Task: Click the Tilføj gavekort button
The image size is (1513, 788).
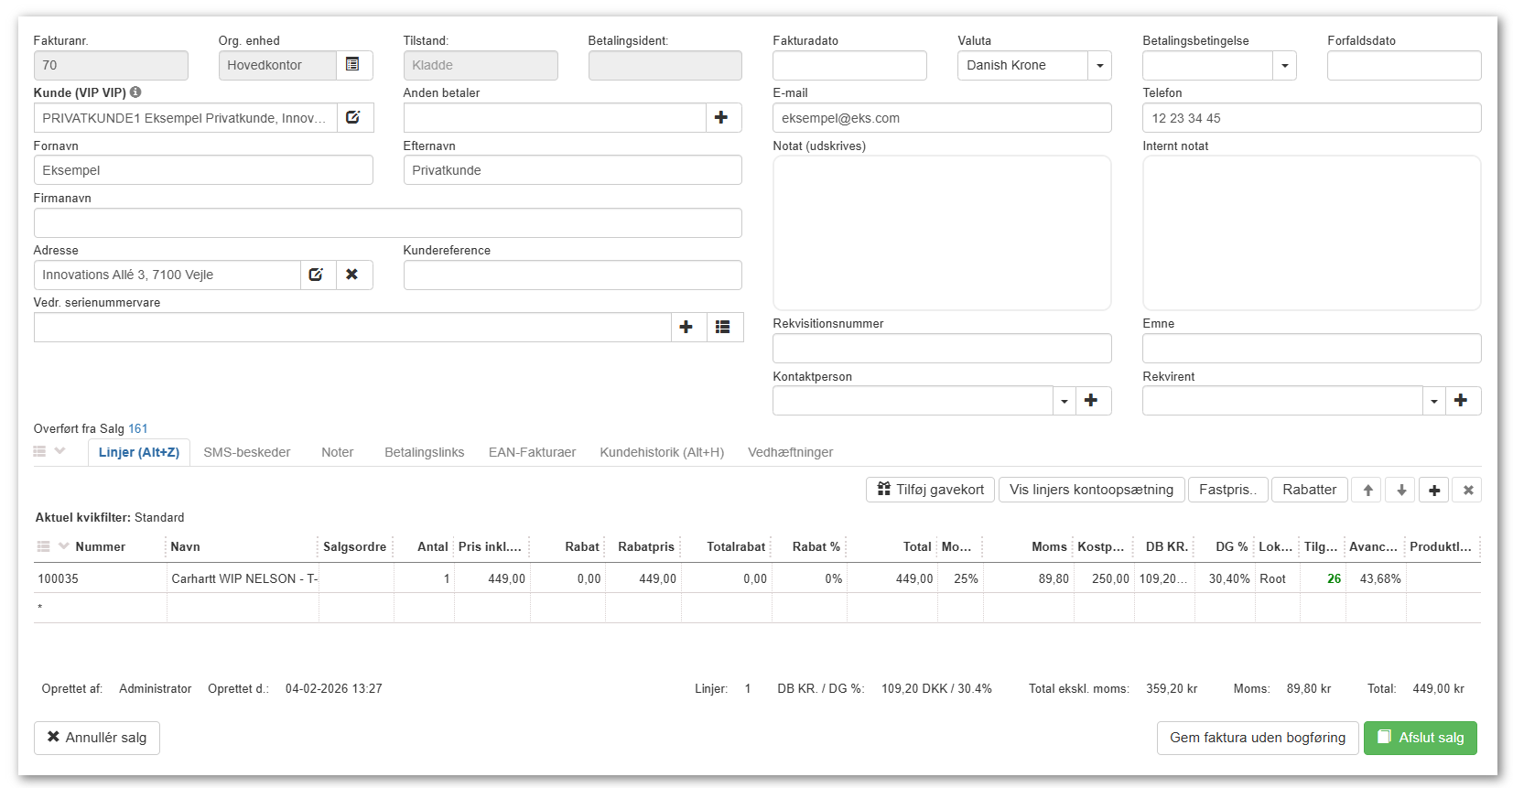Action: coord(930,490)
